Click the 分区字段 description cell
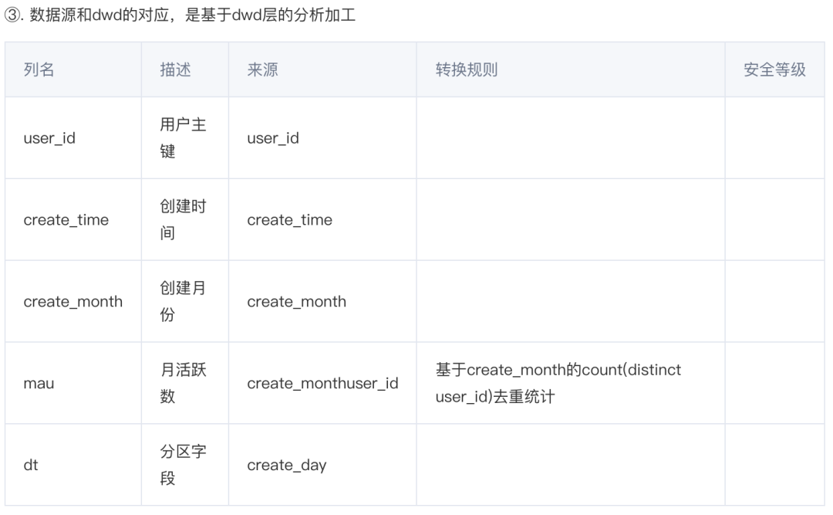833x515 pixels. [183, 466]
